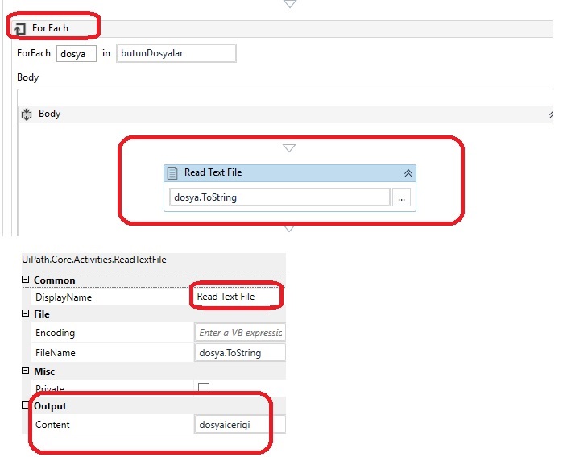Screen dimensions: 563x457
Task: Collapse the Misc properties section
Action: coord(26,371)
